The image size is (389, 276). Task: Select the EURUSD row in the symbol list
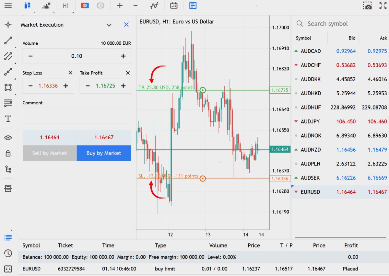(x=340, y=192)
